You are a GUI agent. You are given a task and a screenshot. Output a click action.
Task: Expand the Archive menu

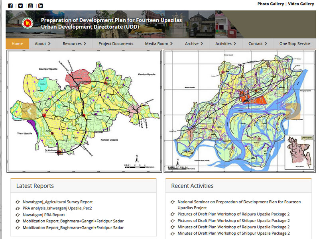point(194,44)
